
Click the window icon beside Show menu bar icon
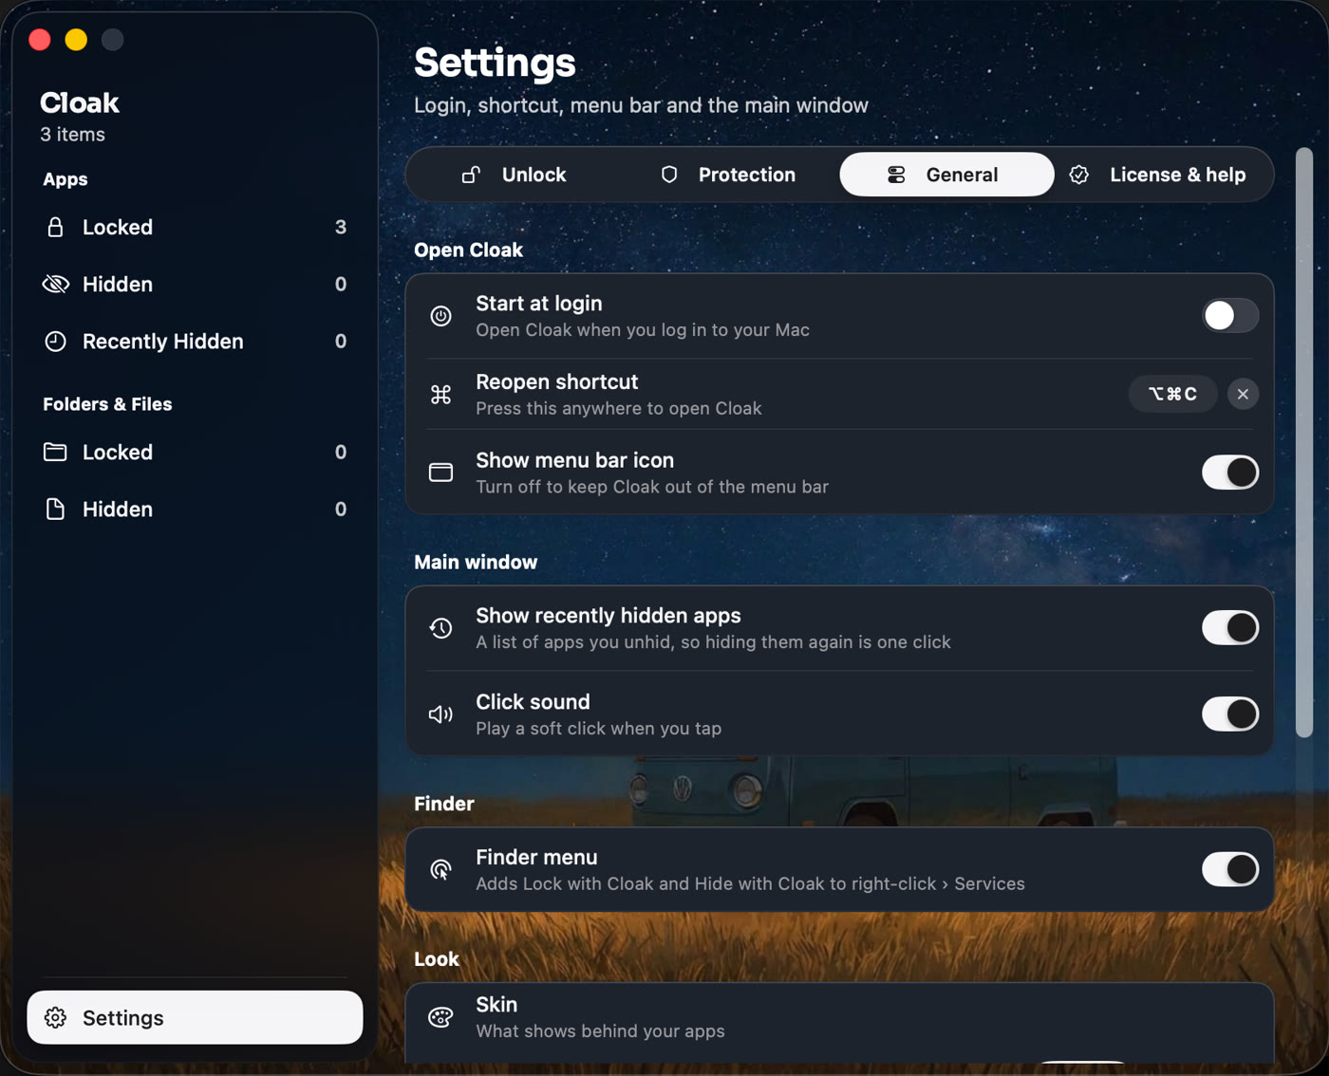click(440, 473)
